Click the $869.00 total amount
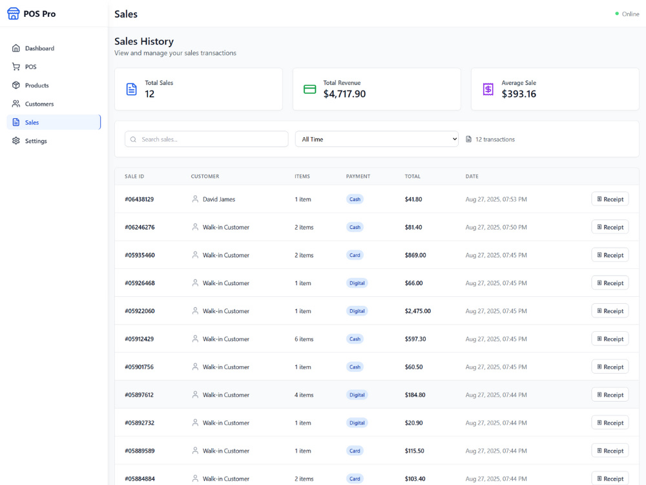646x485 pixels. point(415,255)
